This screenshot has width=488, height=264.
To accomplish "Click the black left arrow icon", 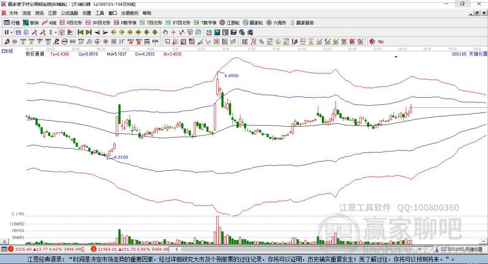I will pyautogui.click(x=97, y=32).
